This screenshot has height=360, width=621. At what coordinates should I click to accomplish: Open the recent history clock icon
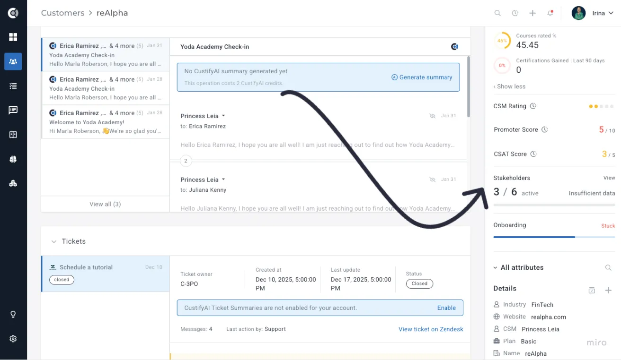pos(515,13)
